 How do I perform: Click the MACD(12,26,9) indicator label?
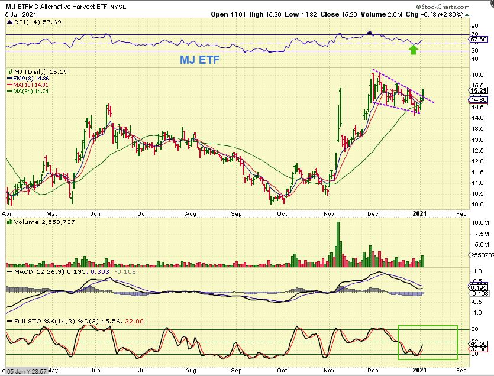[x=39, y=271]
